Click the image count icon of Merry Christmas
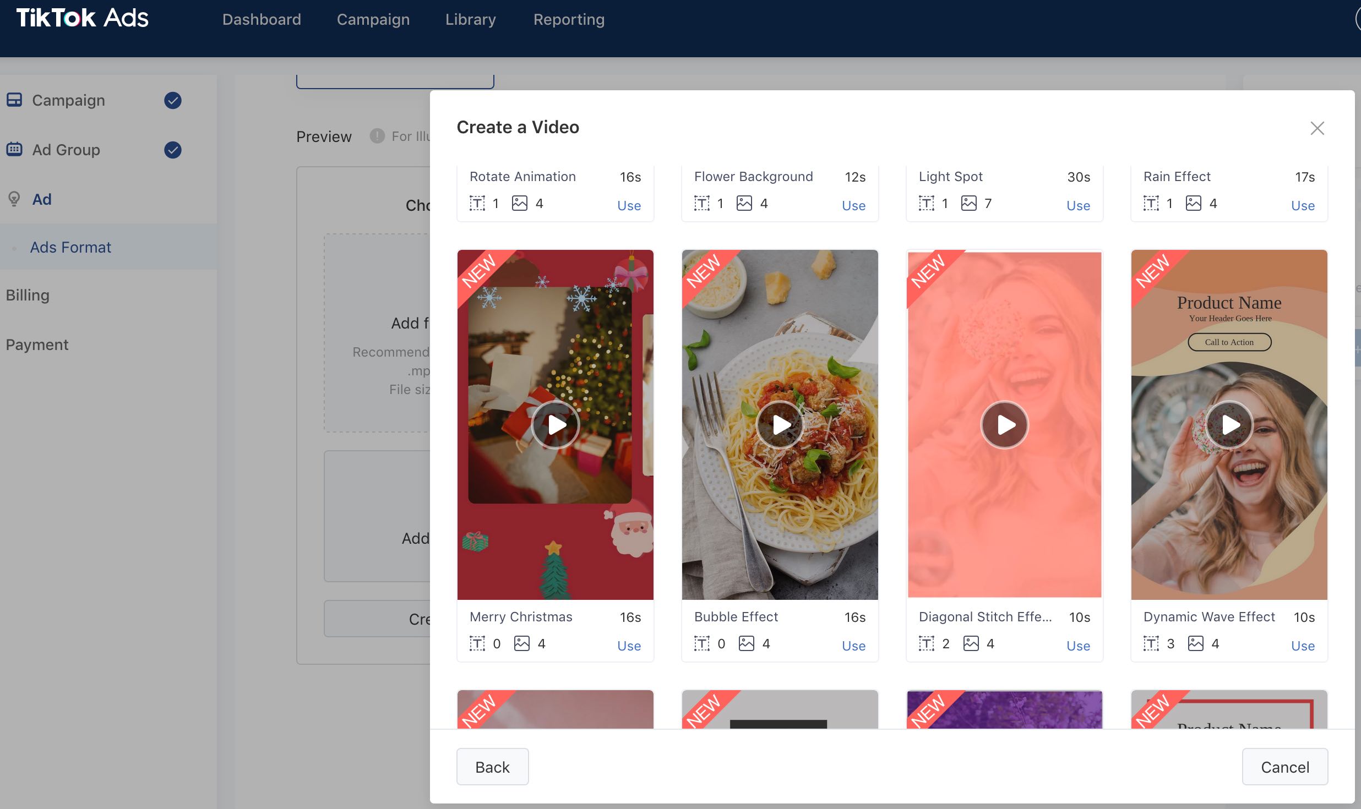This screenshot has height=809, width=1361. [x=522, y=644]
